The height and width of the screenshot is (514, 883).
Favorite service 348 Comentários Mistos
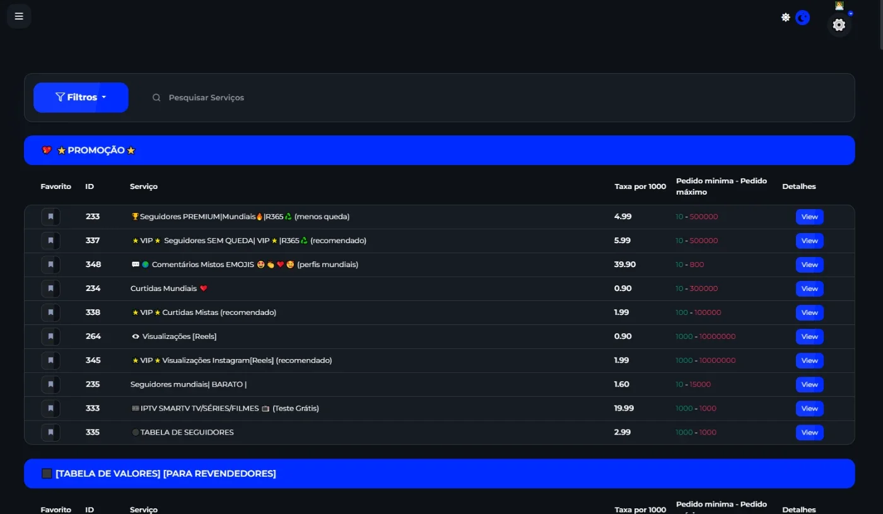pos(50,265)
